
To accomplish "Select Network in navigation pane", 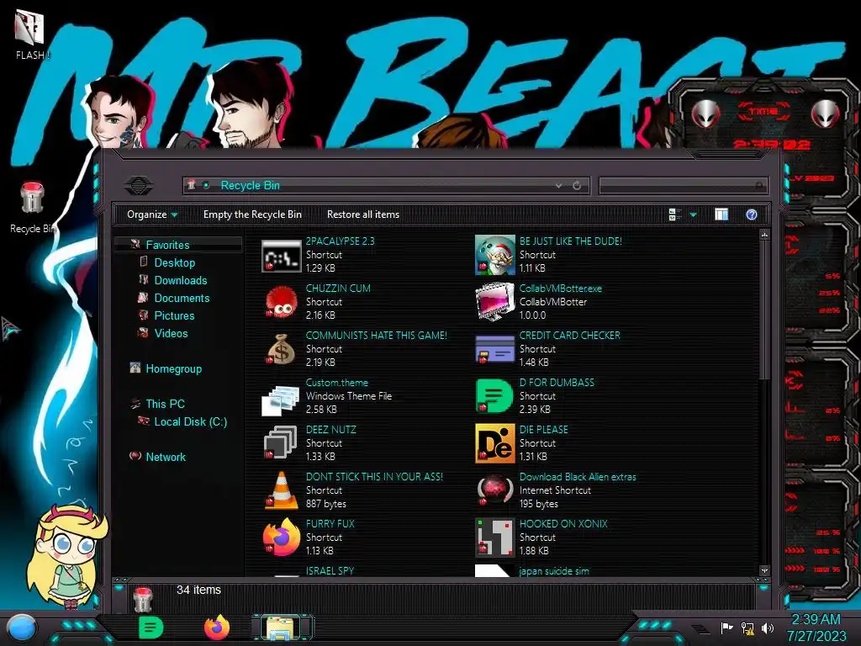I will click(166, 457).
